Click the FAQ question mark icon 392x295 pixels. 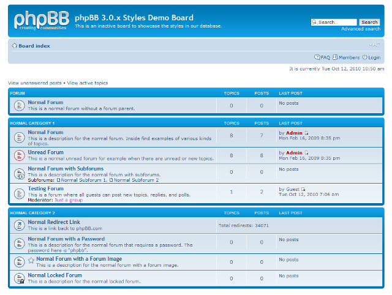pyautogui.click(x=317, y=57)
